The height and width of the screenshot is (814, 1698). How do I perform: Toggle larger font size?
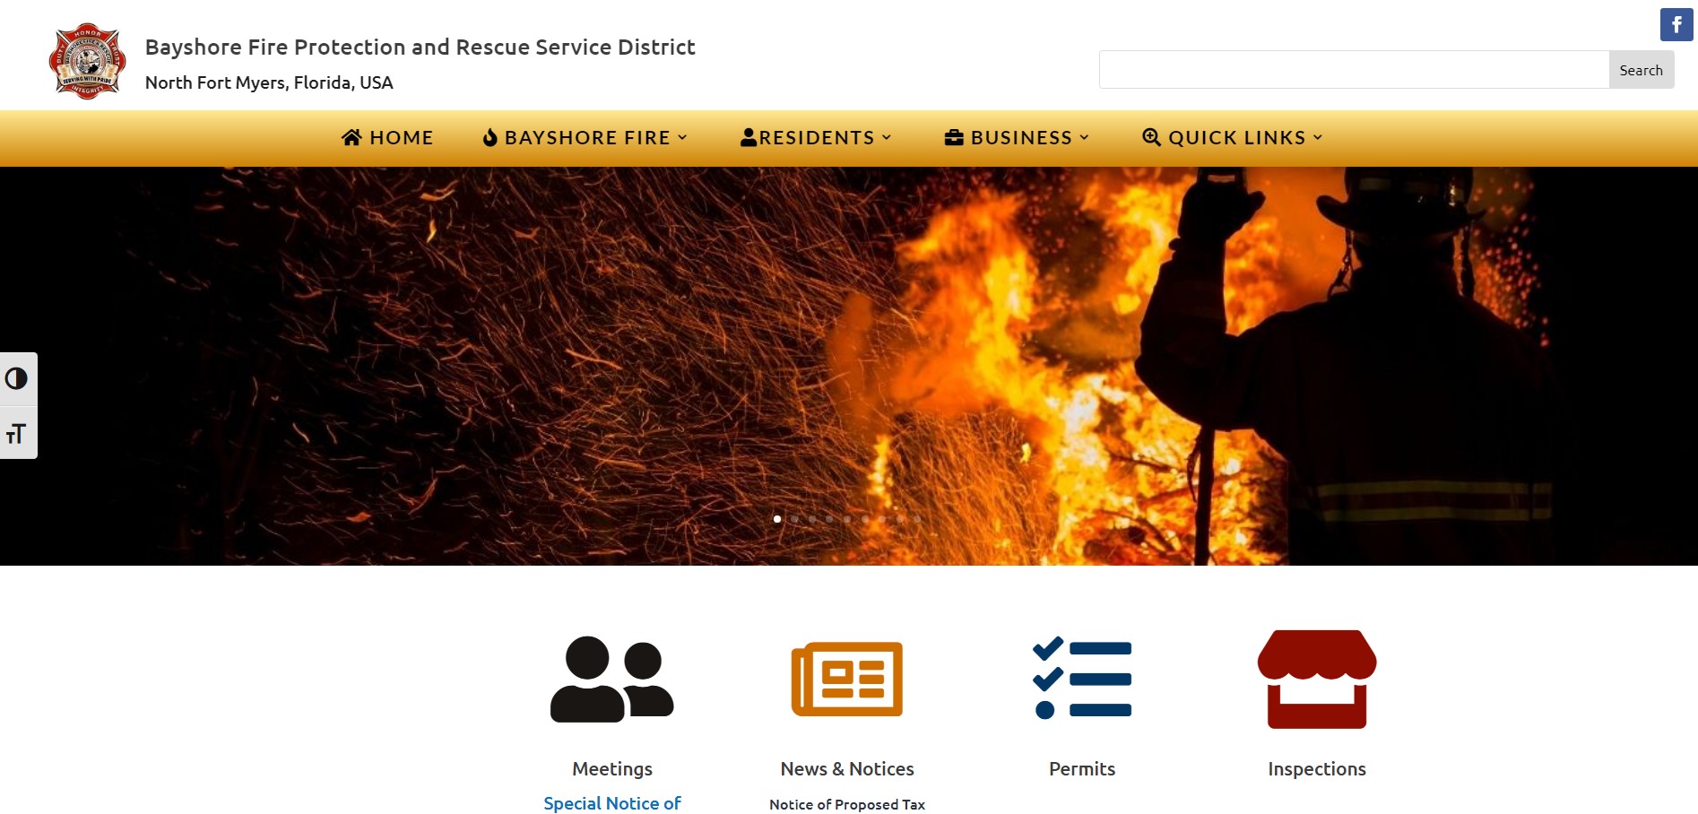click(17, 434)
